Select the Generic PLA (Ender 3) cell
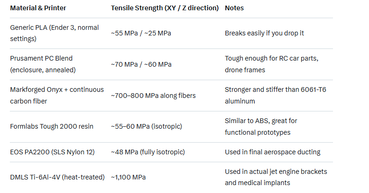The width and height of the screenshot is (369, 193). pyautogui.click(x=54, y=33)
